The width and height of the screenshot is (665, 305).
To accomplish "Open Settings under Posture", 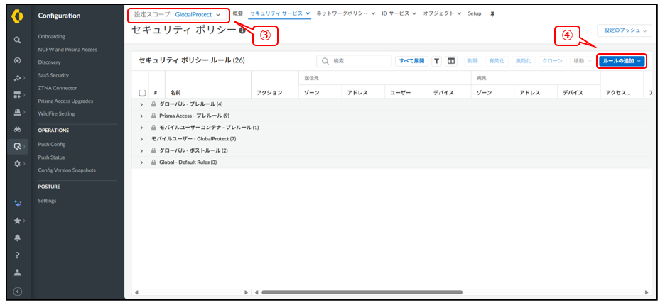I will 47,201.
